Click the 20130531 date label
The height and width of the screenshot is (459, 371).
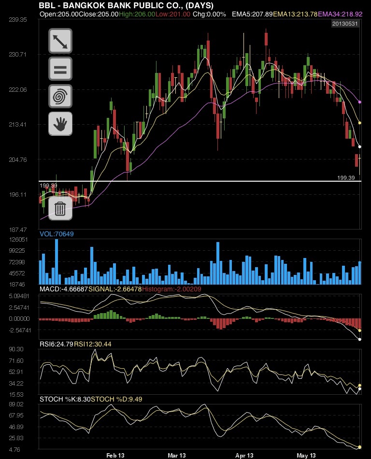pos(345,24)
